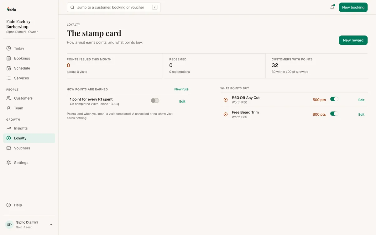Open the Help link
This screenshot has width=376, height=235.
pos(29,205)
